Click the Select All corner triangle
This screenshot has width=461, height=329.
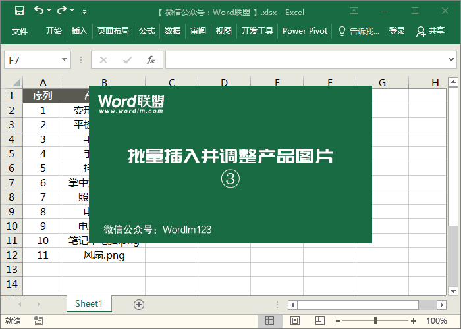[16, 82]
